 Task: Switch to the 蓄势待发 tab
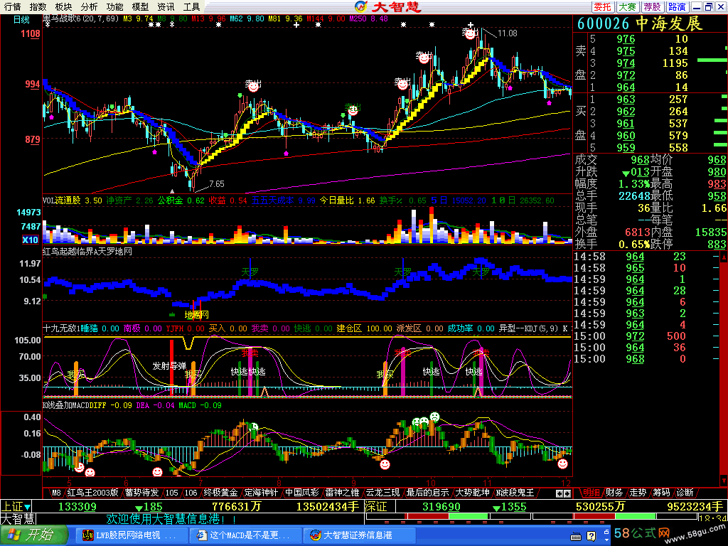[142, 493]
